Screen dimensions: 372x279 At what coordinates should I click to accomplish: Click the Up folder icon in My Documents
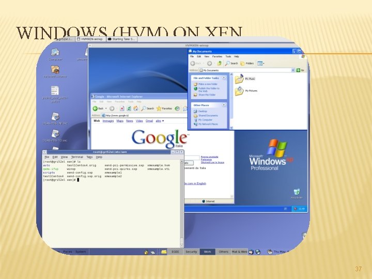point(220,64)
